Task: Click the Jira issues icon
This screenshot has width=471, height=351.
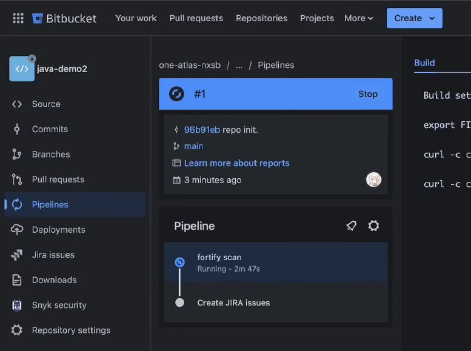Action: pos(17,255)
